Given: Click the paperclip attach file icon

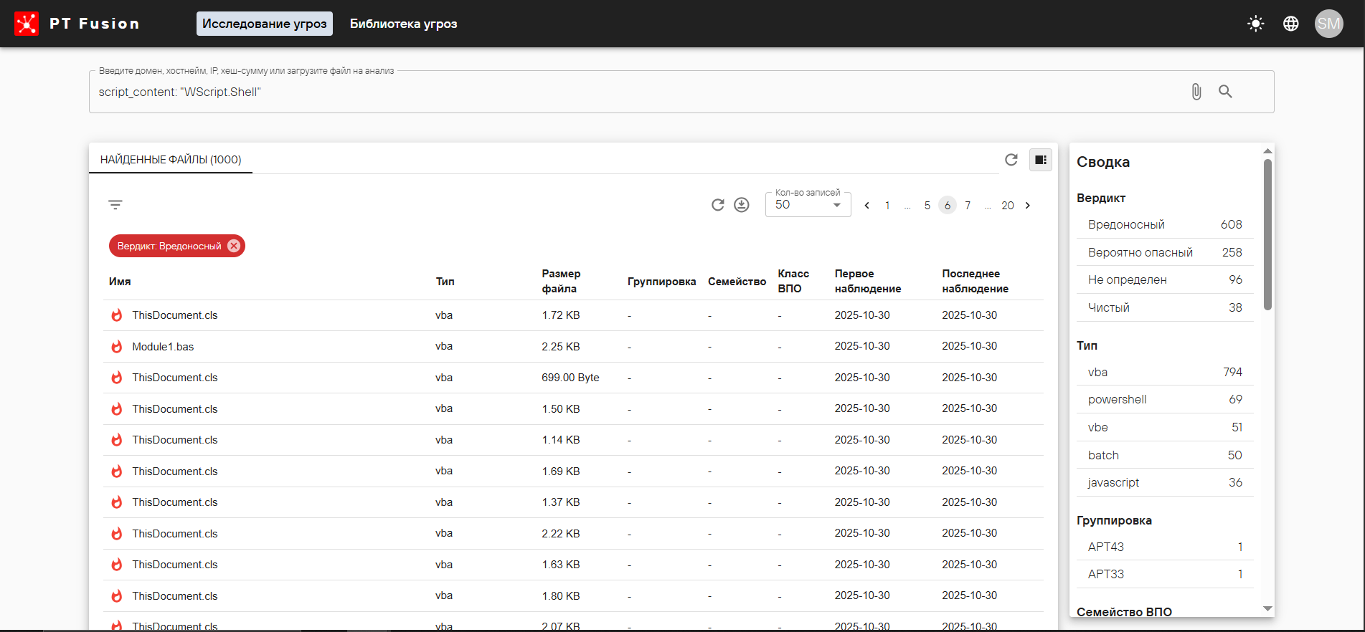Looking at the screenshot, I should coord(1196,92).
